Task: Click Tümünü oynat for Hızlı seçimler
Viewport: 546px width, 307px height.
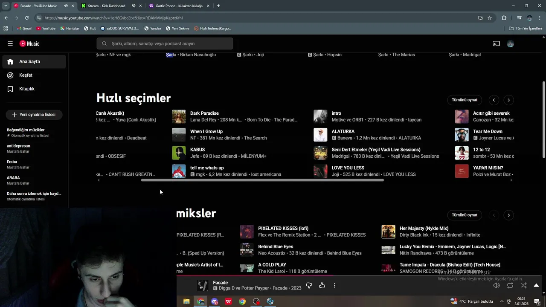Action: (465, 100)
